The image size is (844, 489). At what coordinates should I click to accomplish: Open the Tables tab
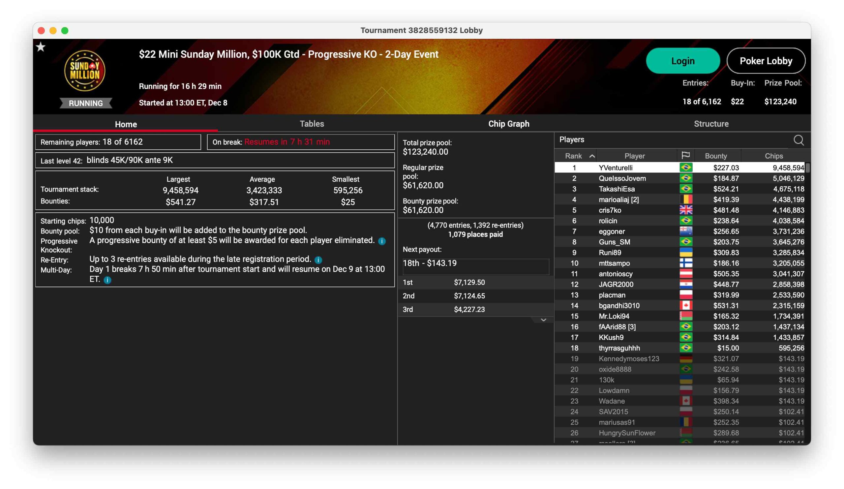(312, 124)
